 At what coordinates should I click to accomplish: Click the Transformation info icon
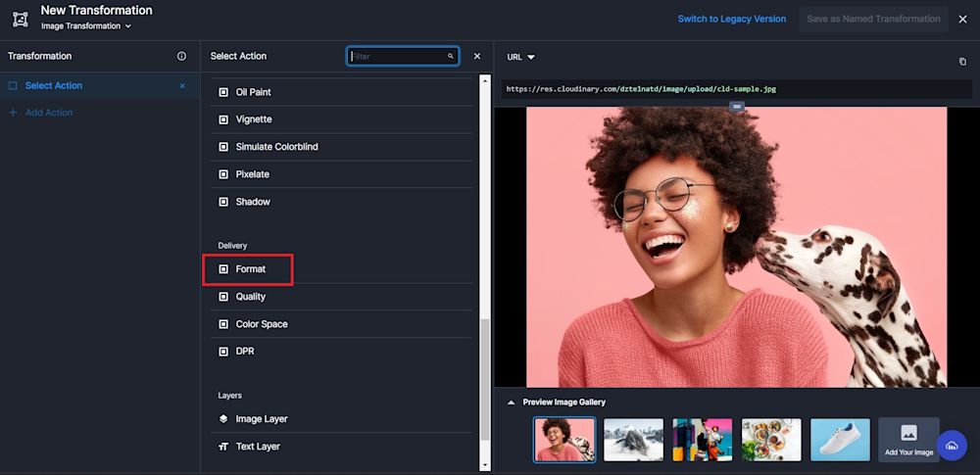[181, 57]
